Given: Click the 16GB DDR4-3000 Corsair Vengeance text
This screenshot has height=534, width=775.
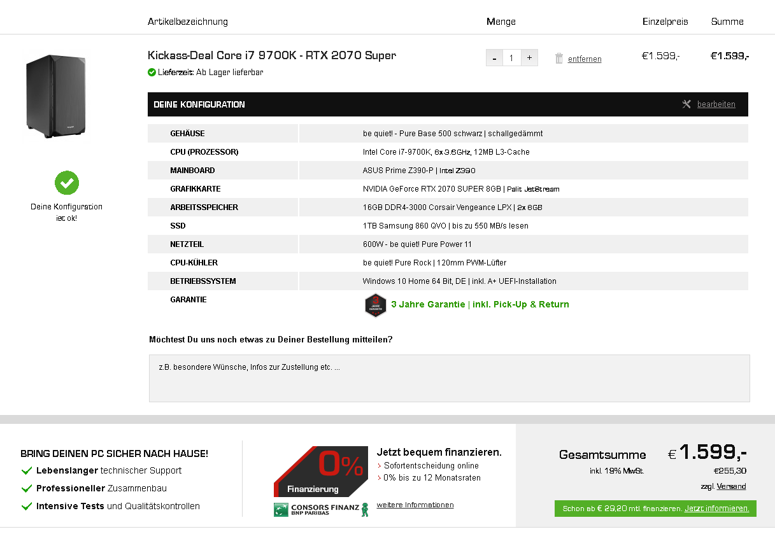Looking at the screenshot, I should (x=453, y=207).
